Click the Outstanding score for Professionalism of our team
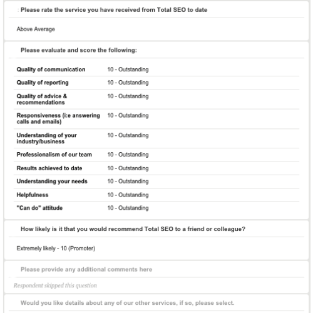 (x=128, y=155)
